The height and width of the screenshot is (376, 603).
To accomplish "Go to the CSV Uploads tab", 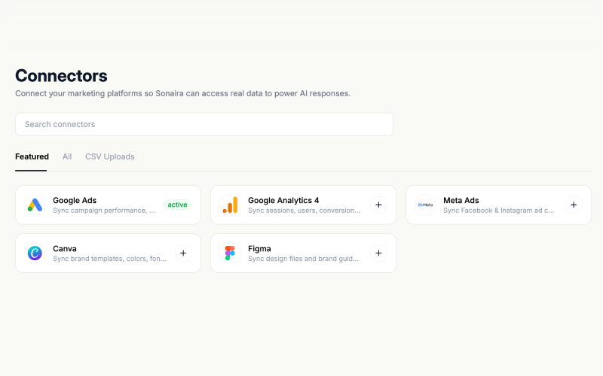I will pyautogui.click(x=109, y=156).
